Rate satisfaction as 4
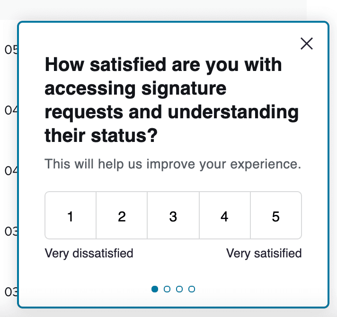Screen dimensions: 337x317 click(224, 216)
